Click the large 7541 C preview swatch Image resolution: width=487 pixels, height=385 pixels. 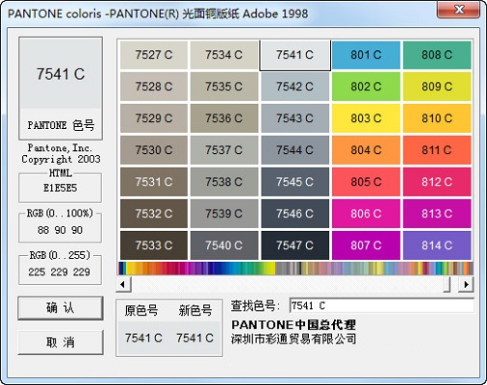click(x=61, y=74)
